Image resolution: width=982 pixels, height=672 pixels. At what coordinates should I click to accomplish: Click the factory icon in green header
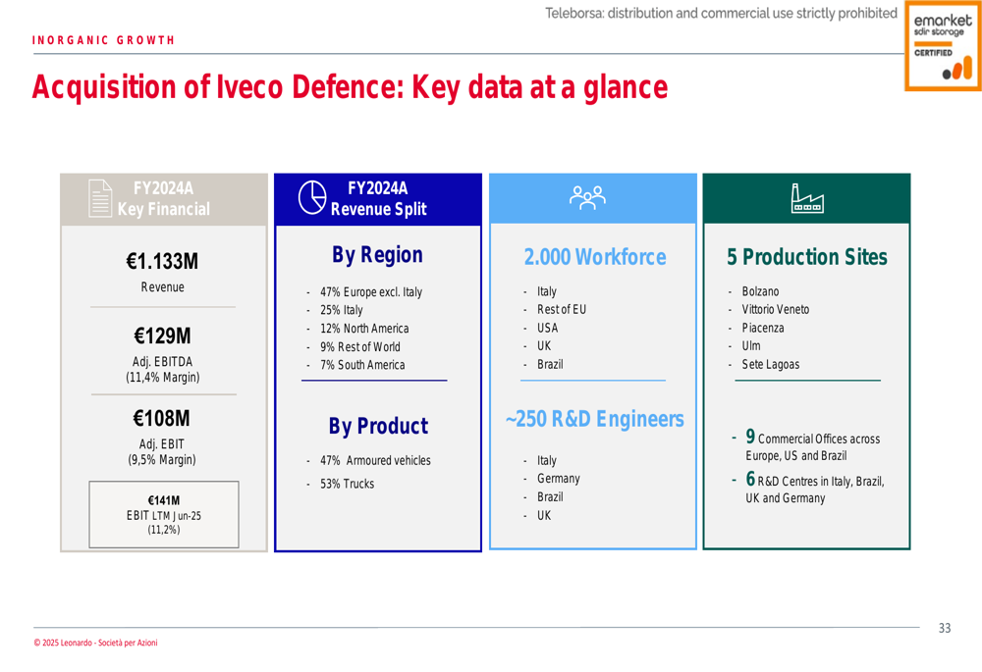click(x=806, y=198)
